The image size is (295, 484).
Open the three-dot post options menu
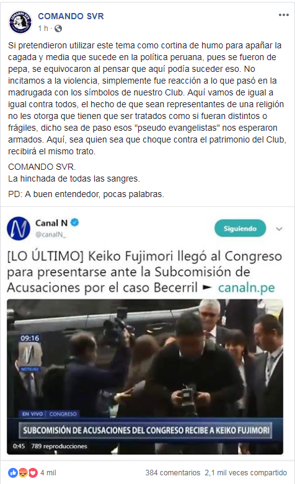coord(284,15)
